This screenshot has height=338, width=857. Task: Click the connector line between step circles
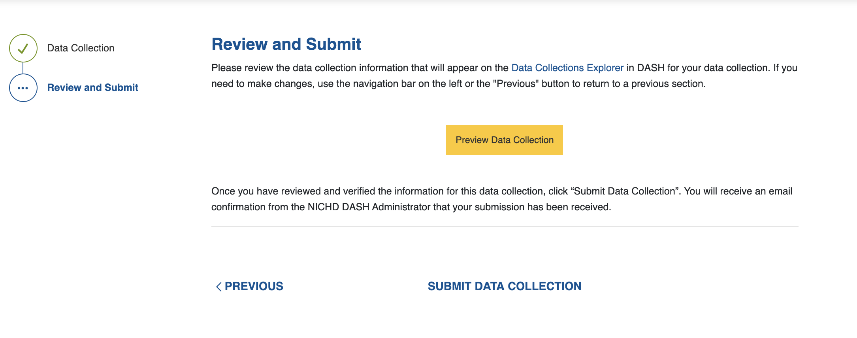click(x=23, y=68)
